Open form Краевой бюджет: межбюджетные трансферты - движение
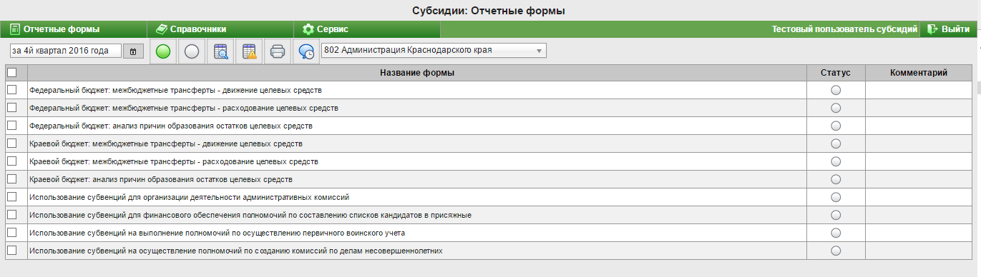The image size is (981, 277). click(x=165, y=143)
